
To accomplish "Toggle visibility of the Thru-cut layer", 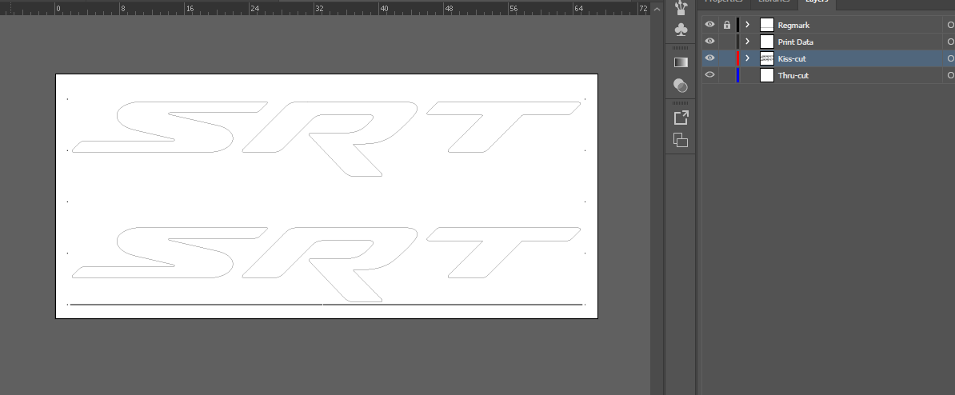I will pyautogui.click(x=709, y=75).
